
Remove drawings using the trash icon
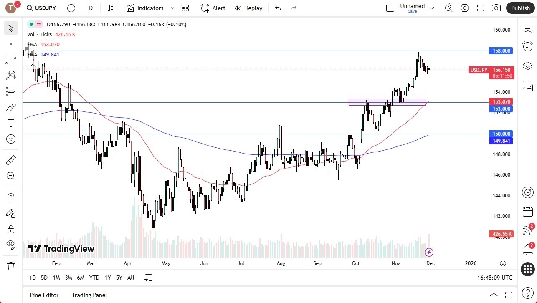(10, 265)
